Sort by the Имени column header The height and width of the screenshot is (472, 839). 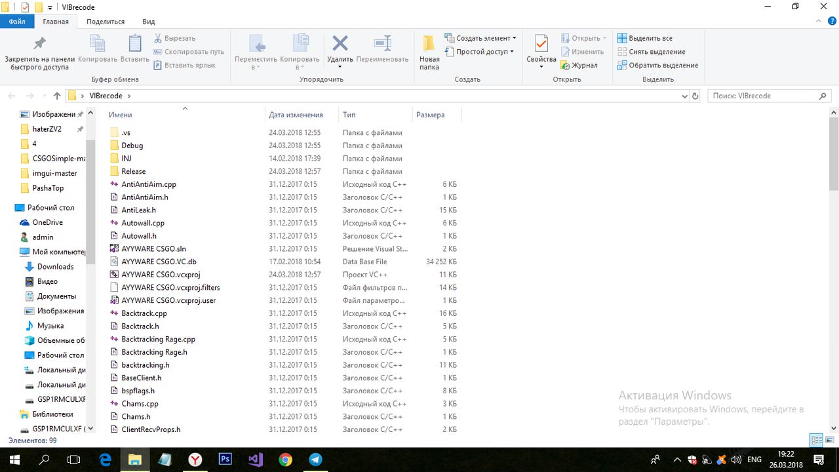[x=120, y=115]
